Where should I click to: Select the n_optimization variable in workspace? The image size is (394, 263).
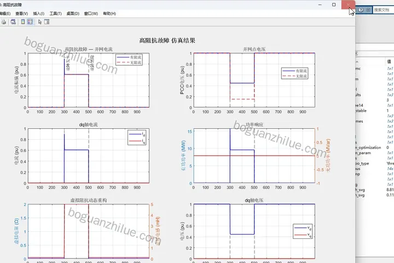[374, 147]
